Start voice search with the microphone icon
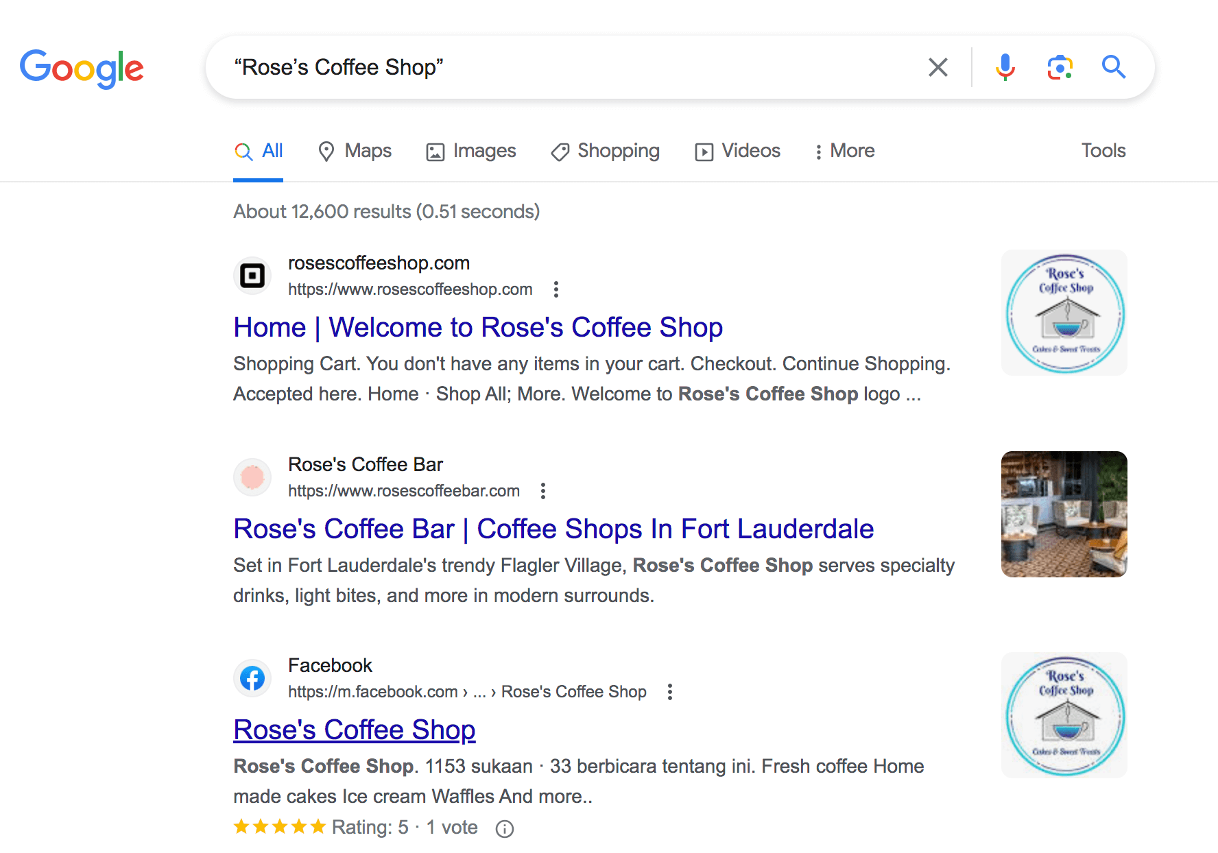The height and width of the screenshot is (853, 1218). pyautogui.click(x=1005, y=67)
